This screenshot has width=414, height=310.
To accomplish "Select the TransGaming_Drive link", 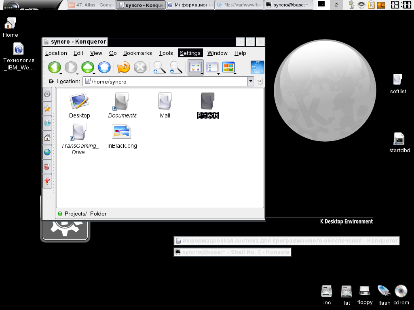I will click(79, 139).
